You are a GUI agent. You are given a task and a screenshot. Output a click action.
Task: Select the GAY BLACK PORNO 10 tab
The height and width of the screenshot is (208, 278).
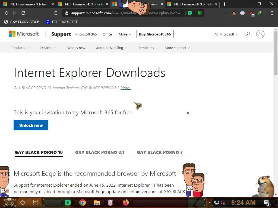tap(39, 152)
